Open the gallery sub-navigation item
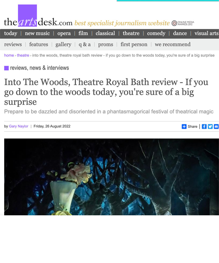The width and height of the screenshot is (219, 263). (63, 44)
